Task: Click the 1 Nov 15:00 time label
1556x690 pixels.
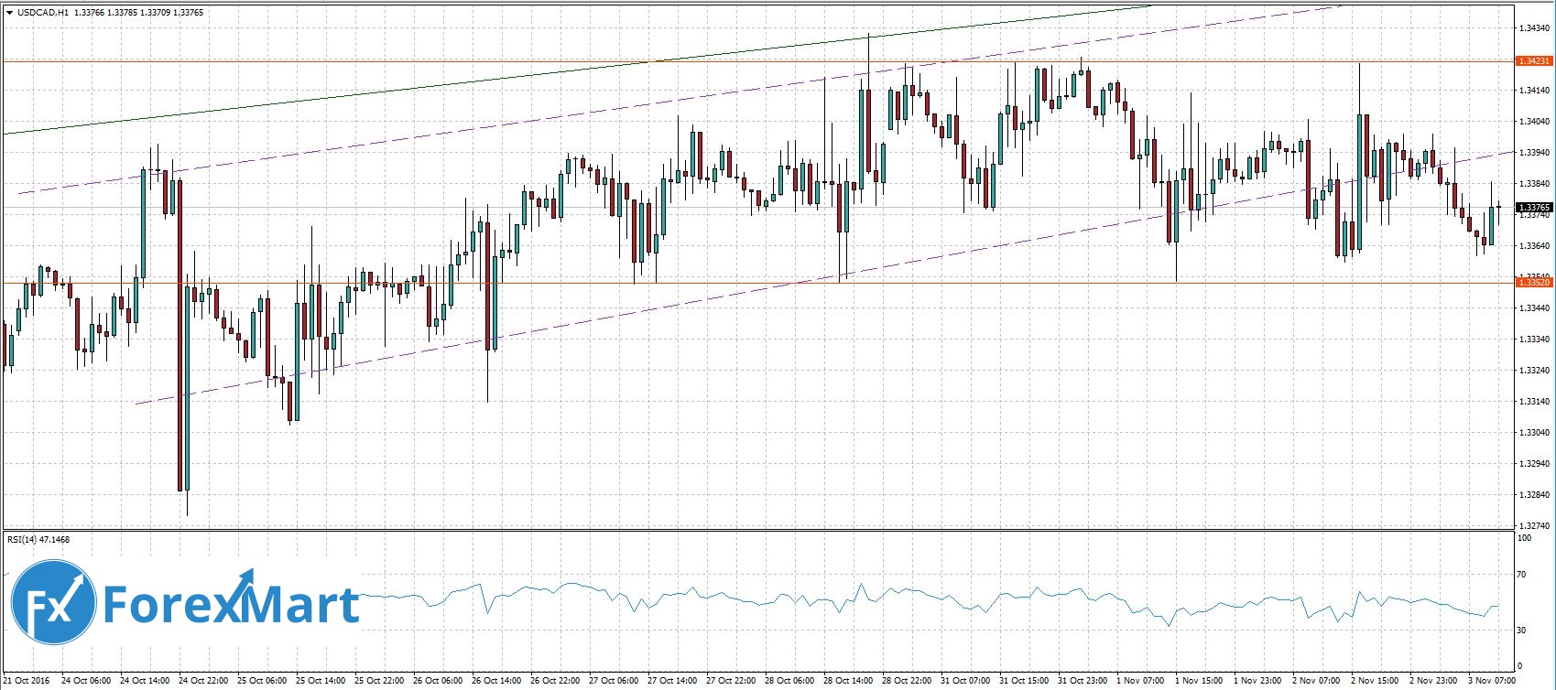Action: (x=1200, y=681)
